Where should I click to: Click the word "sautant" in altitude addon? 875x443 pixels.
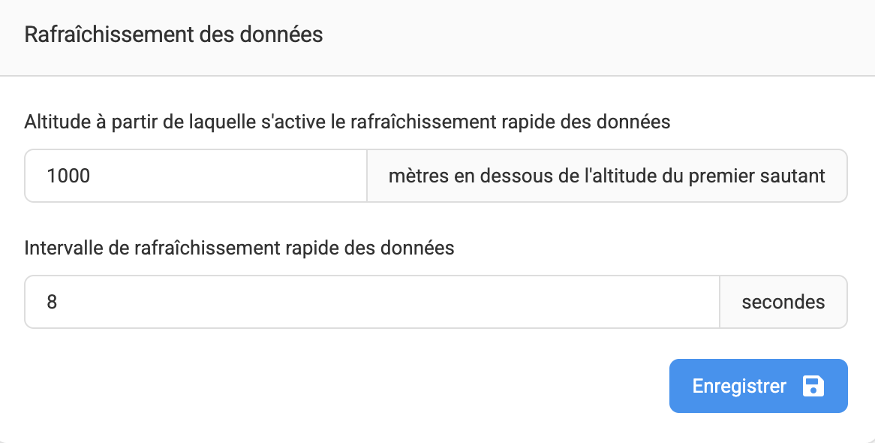[x=798, y=176]
